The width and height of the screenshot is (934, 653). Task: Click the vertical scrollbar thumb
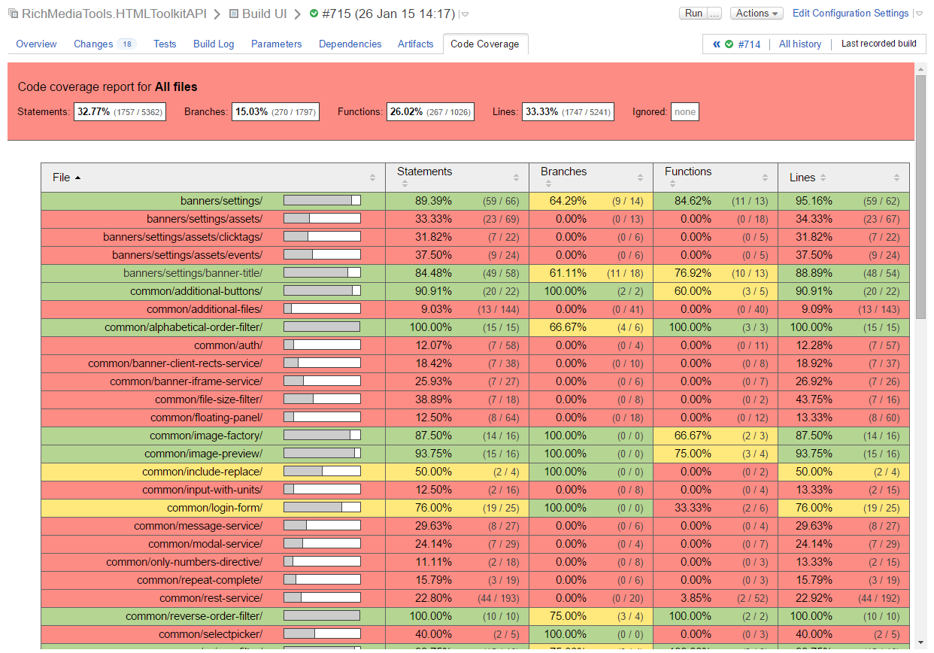coord(921,197)
